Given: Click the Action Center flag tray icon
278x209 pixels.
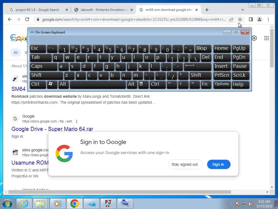Looking at the screenshot, I should pos(237,204).
